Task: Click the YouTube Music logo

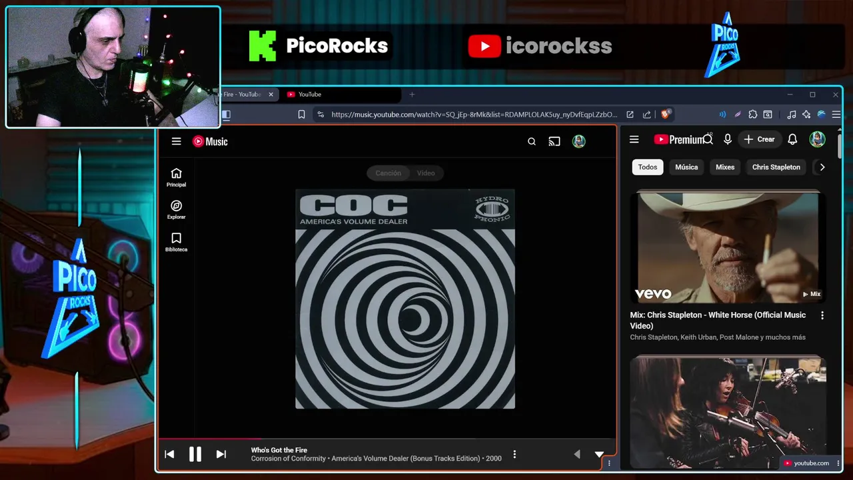Action: tap(210, 141)
